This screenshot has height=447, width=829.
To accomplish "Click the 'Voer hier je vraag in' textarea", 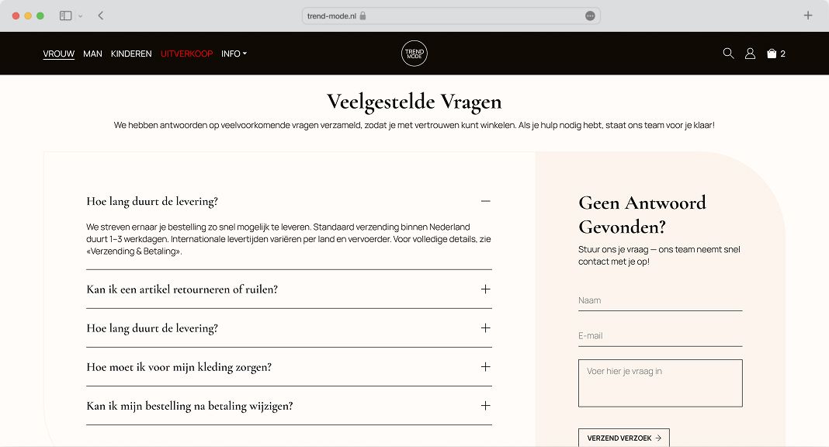I will (x=660, y=383).
